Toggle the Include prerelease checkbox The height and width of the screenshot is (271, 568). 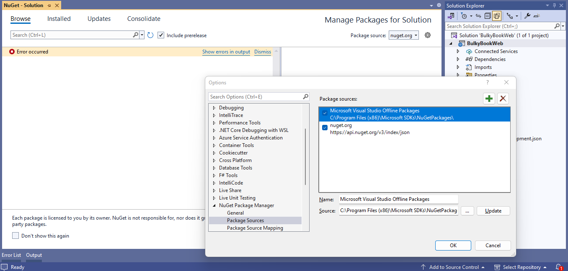161,35
